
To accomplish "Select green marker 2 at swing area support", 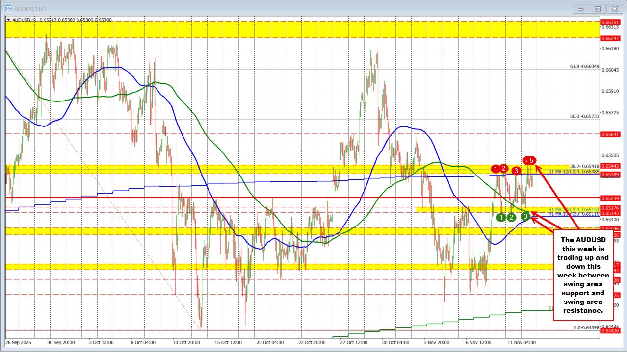I will (x=512, y=217).
